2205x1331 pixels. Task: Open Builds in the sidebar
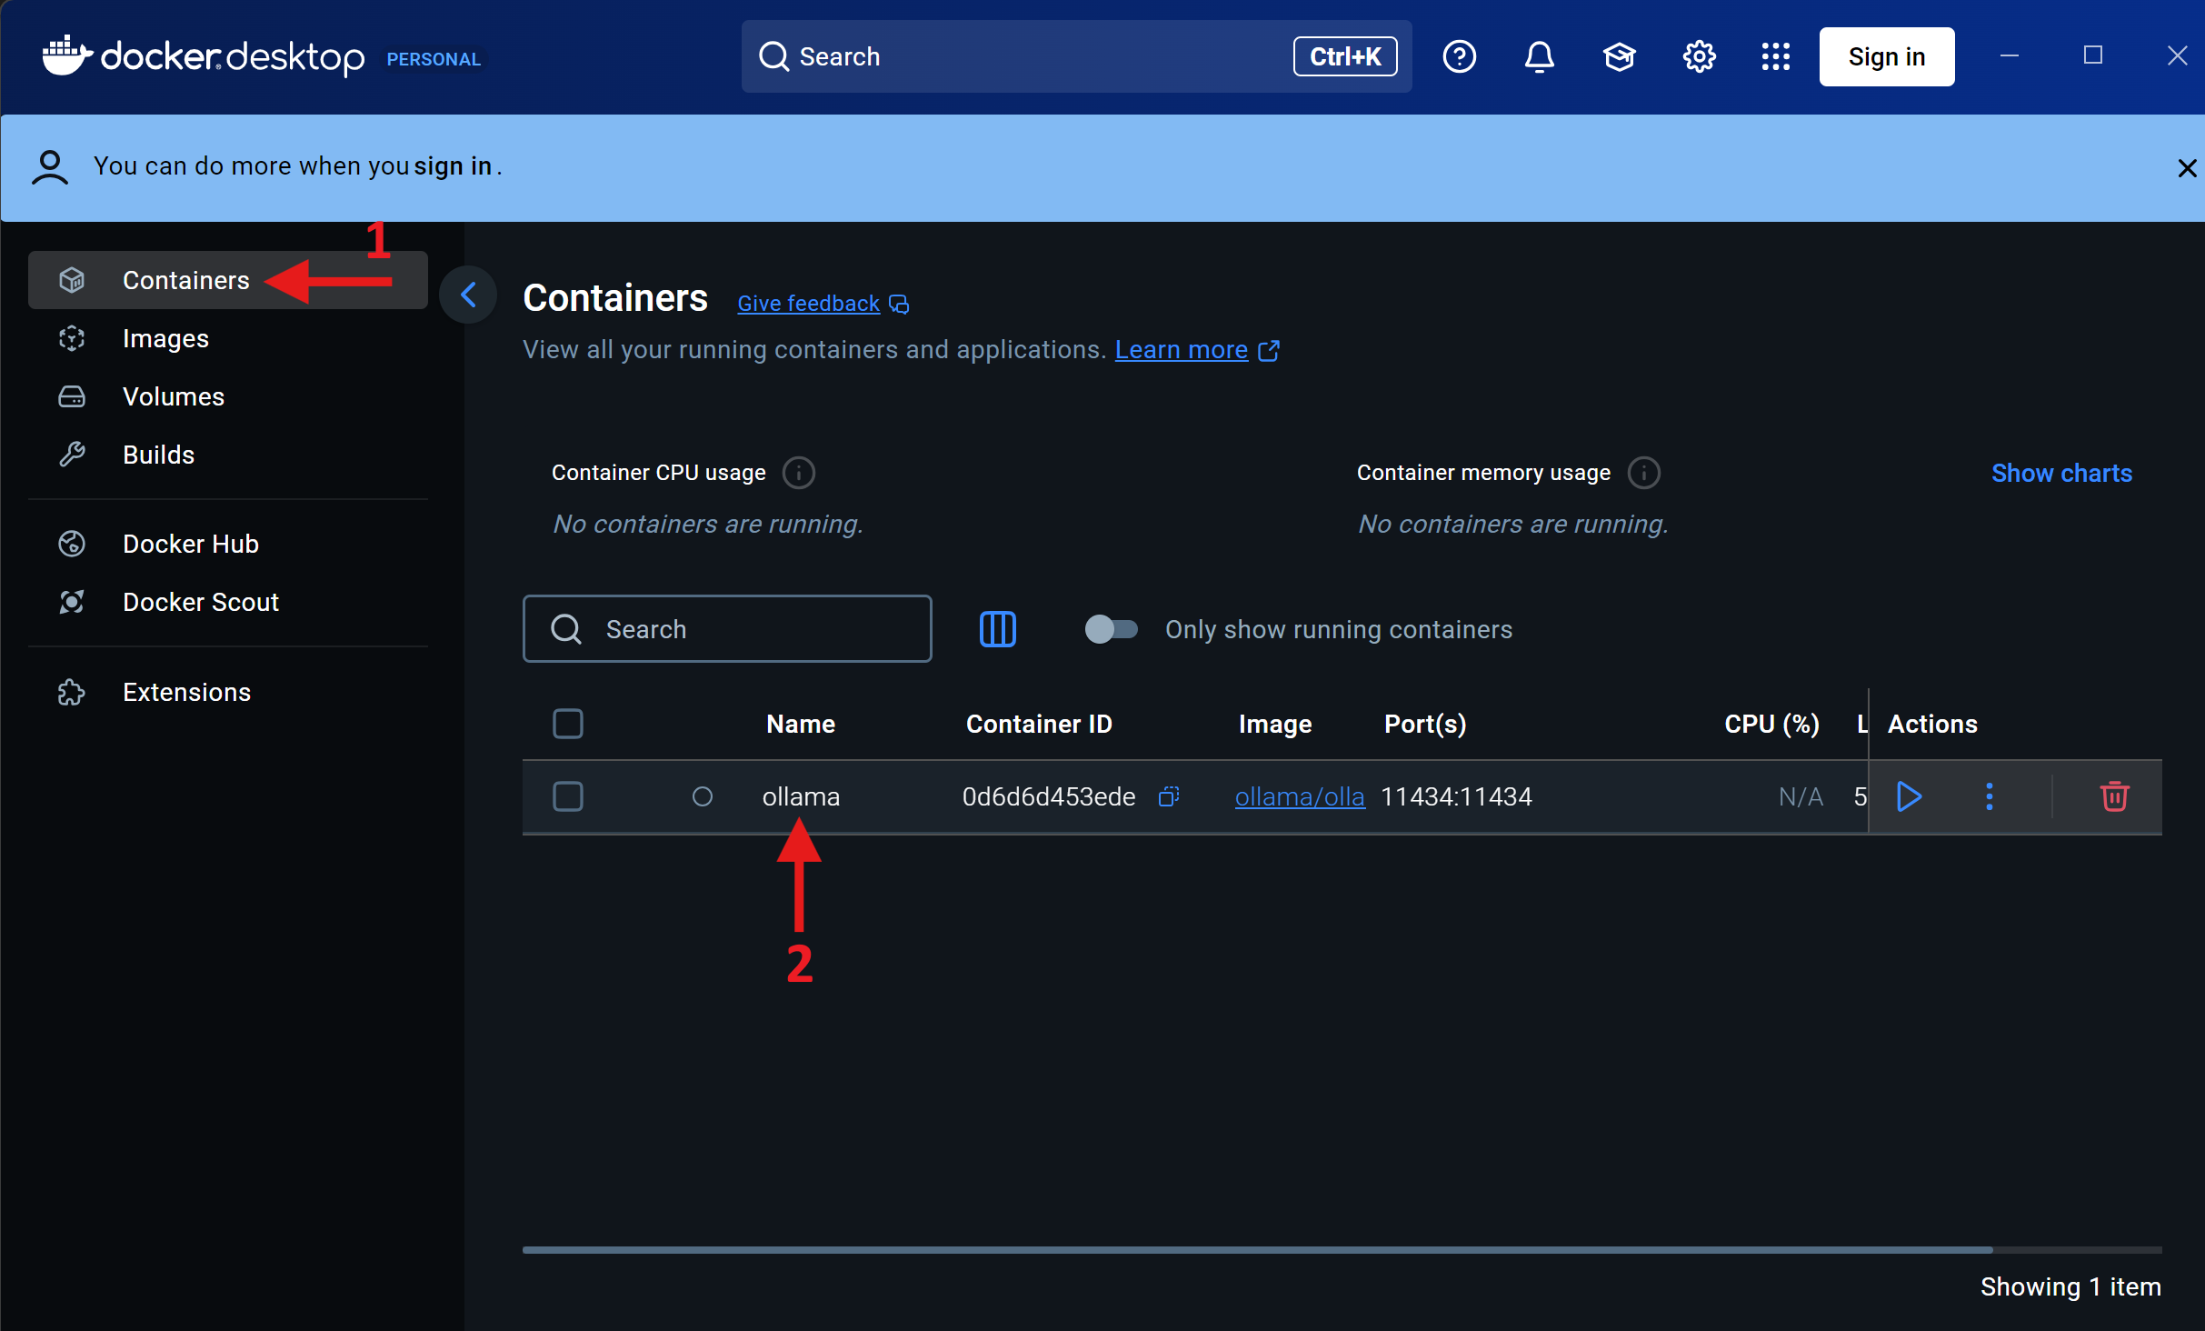click(x=227, y=455)
